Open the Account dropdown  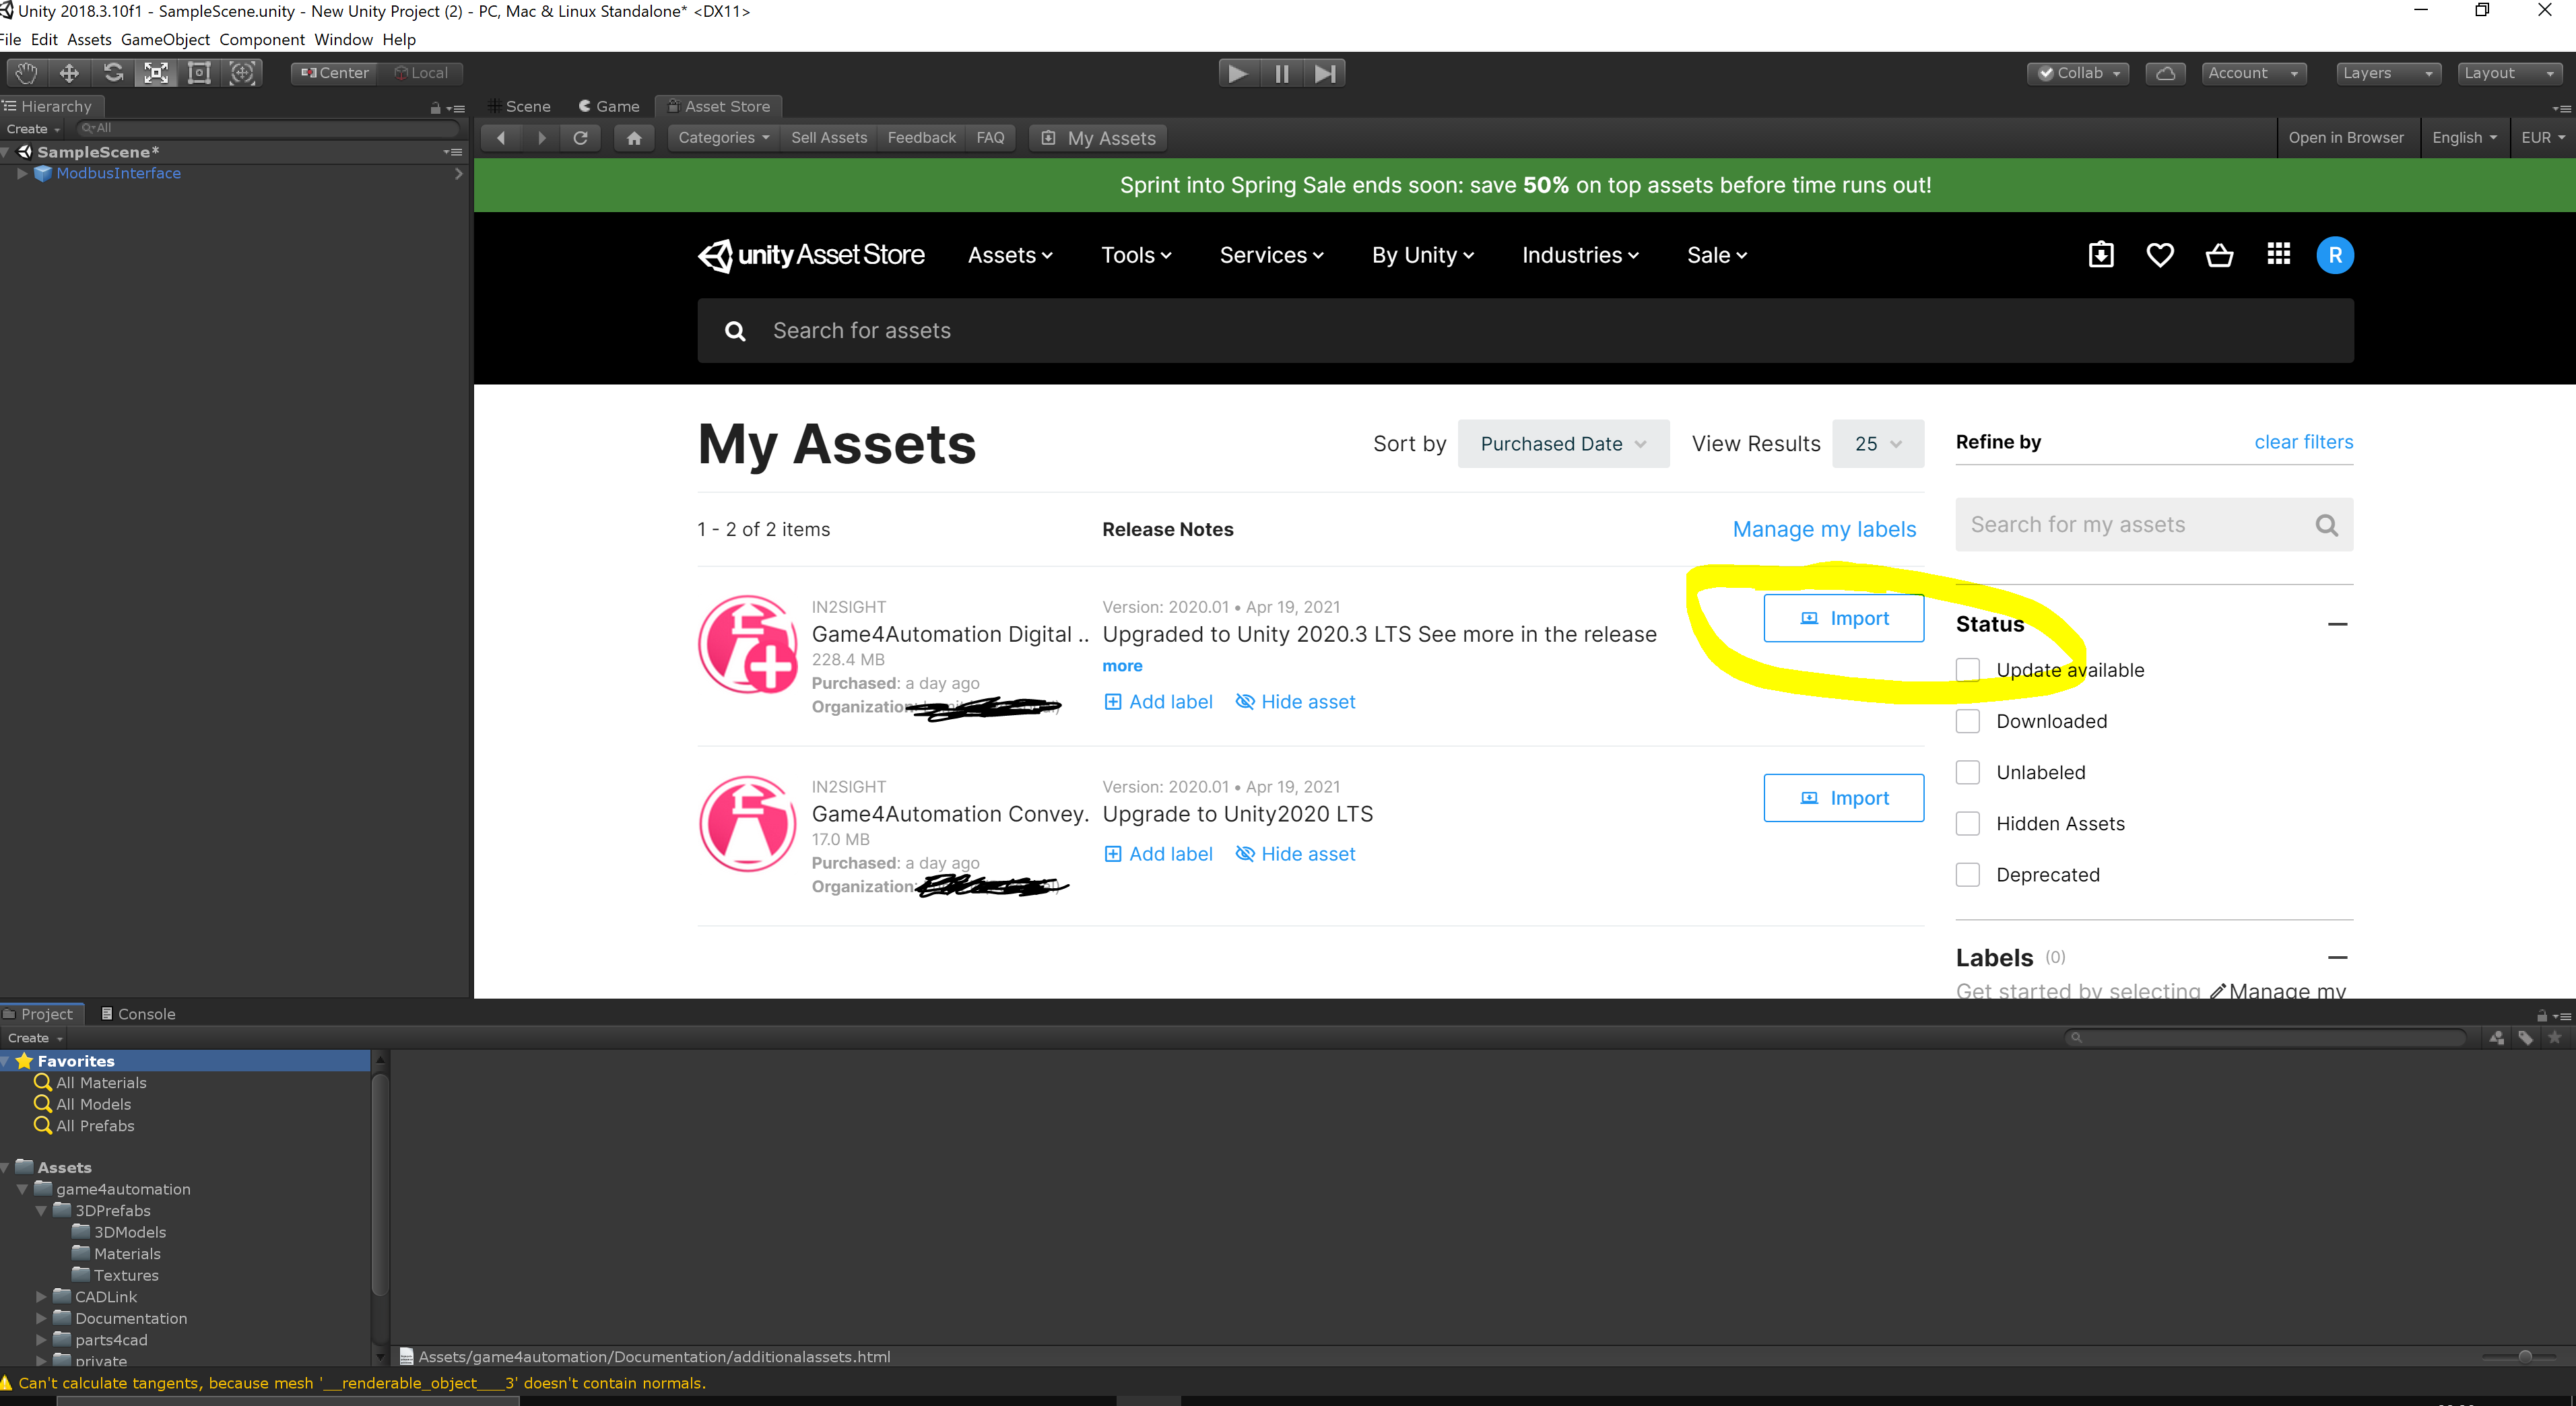2253,73
